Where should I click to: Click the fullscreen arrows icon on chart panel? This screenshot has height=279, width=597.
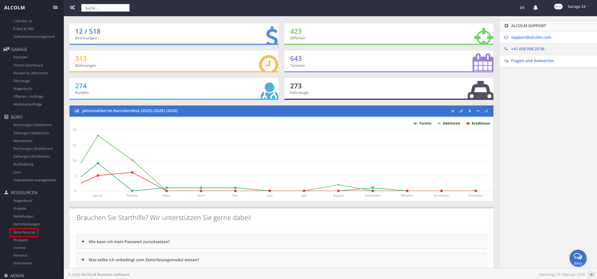click(487, 111)
